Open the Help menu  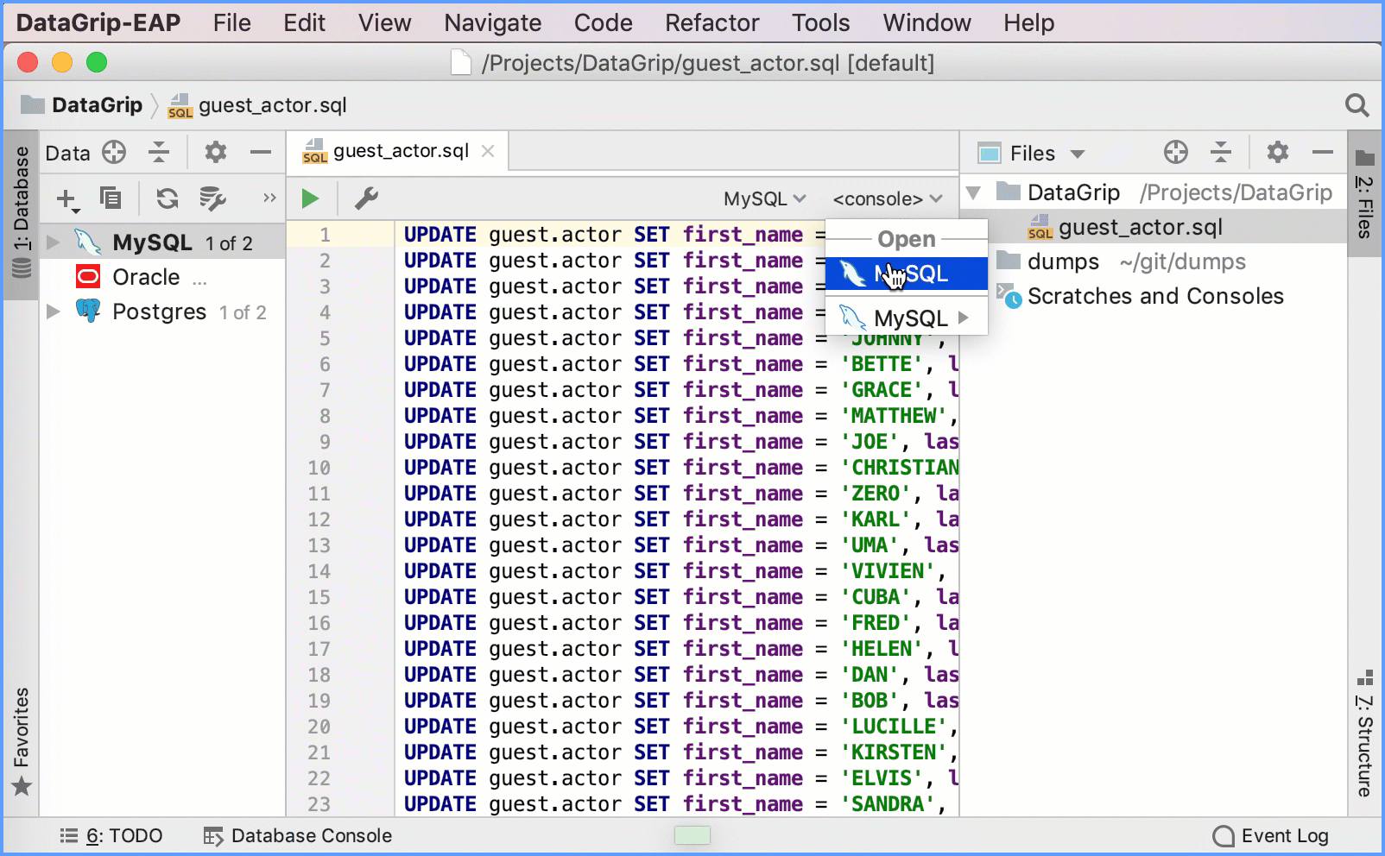[1028, 22]
